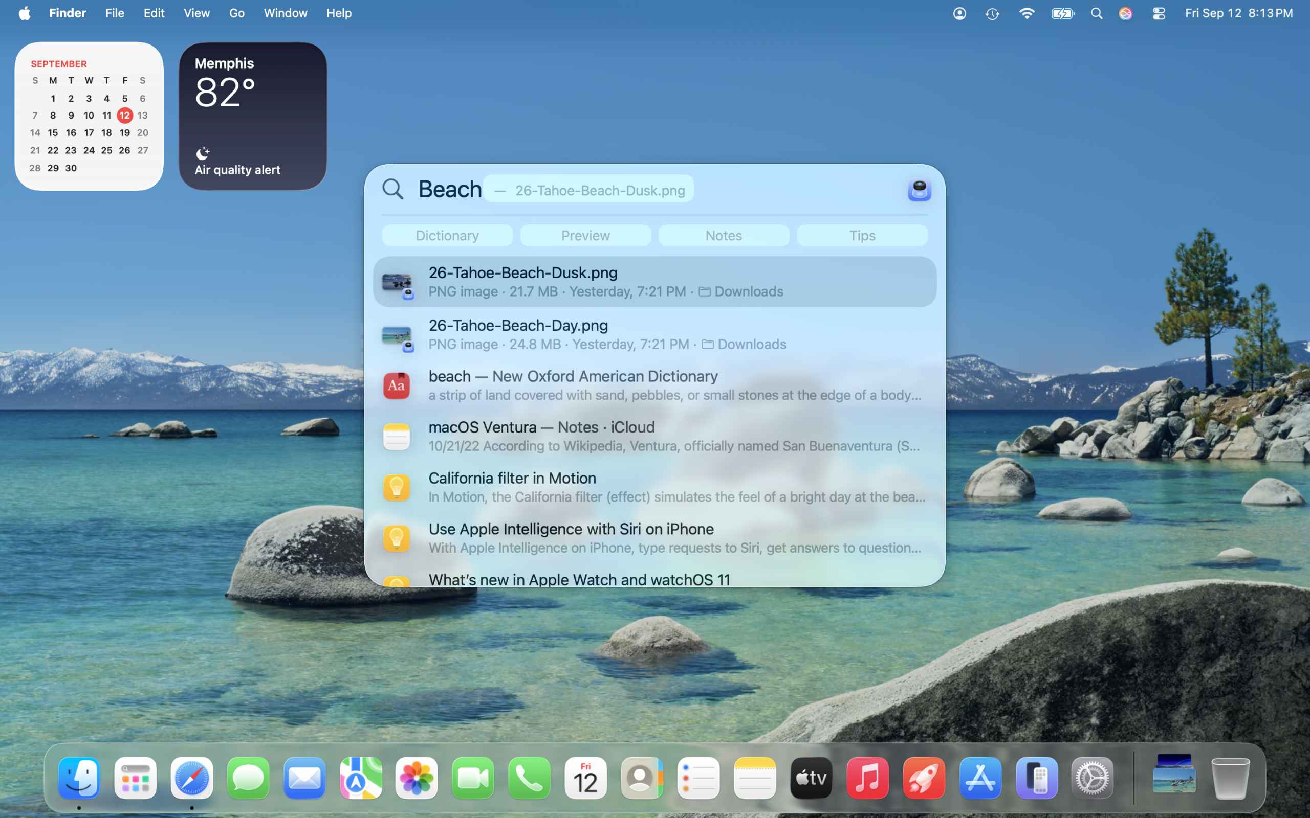Open iPhone Mirroring from the Dock
The height and width of the screenshot is (818, 1310).
pyautogui.click(x=1036, y=778)
